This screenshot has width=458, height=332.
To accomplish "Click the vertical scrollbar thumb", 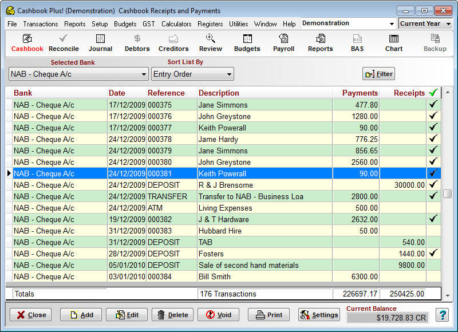I will pos(448,193).
